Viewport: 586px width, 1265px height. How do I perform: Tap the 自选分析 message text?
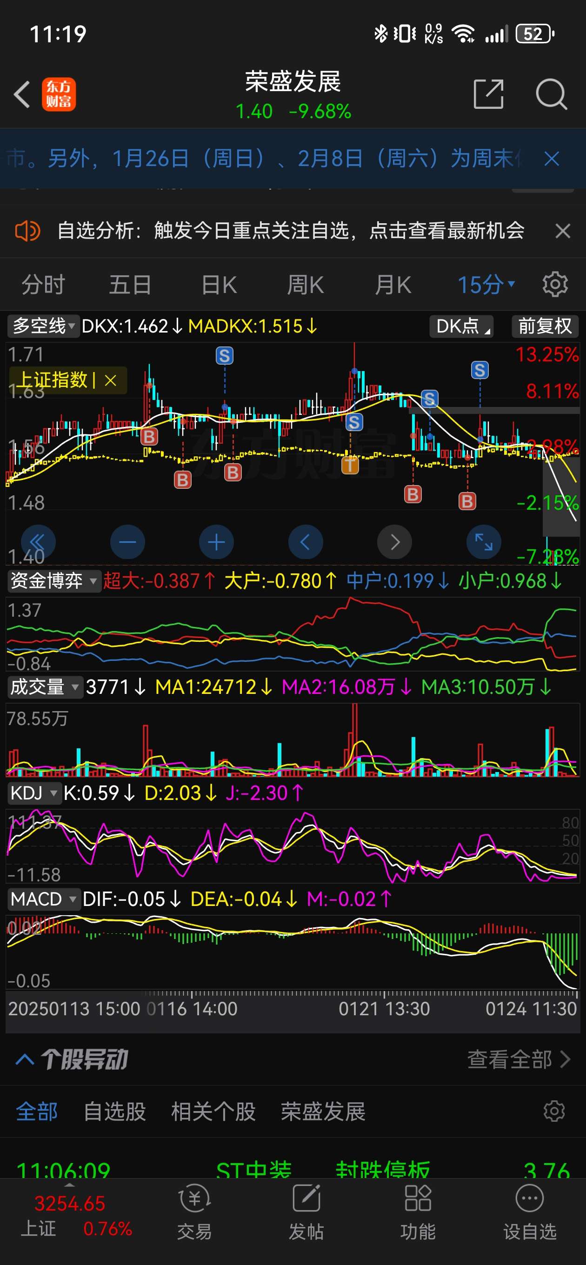[291, 231]
